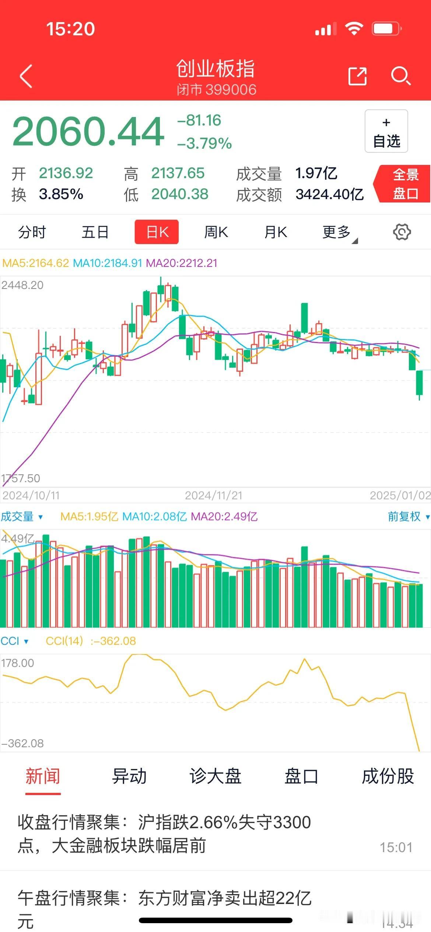Viewport: 431px width, 932px height.
Task: Switch to 异动 tab
Action: (129, 776)
